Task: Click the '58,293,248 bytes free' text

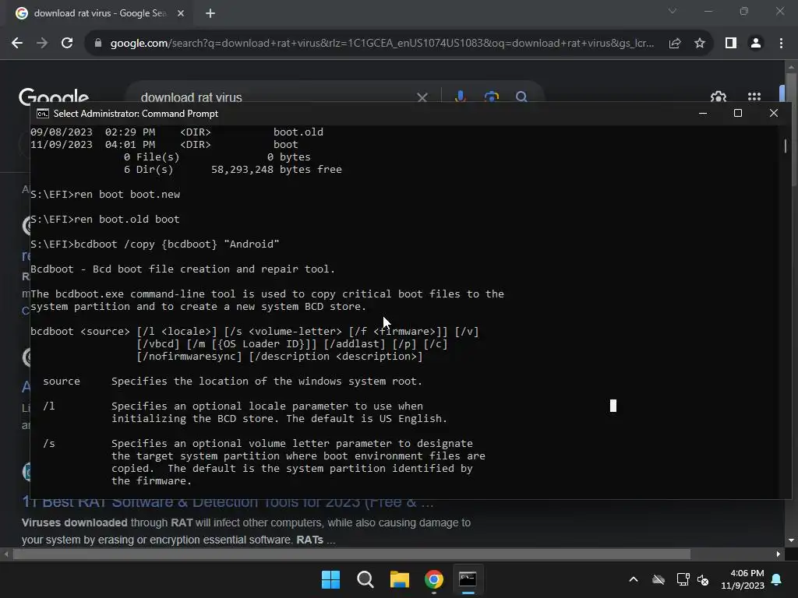Action: [277, 169]
